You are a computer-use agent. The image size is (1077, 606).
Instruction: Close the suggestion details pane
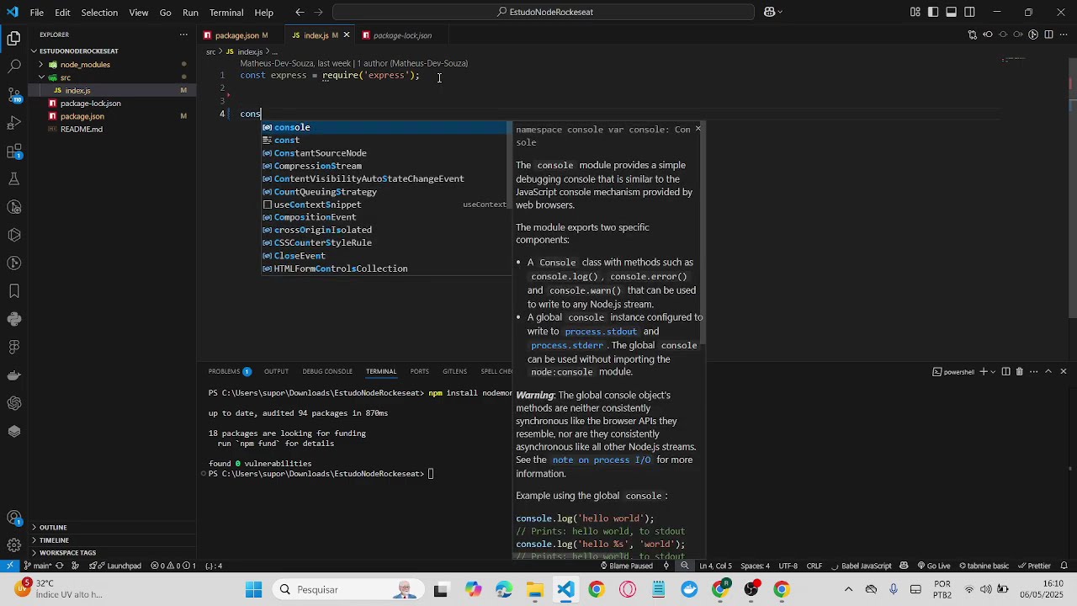(698, 129)
